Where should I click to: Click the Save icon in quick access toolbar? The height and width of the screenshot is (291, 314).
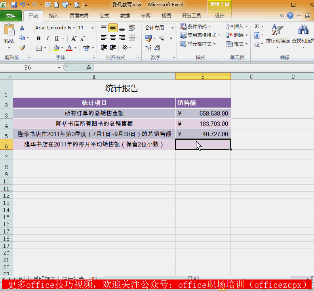click(x=13, y=5)
